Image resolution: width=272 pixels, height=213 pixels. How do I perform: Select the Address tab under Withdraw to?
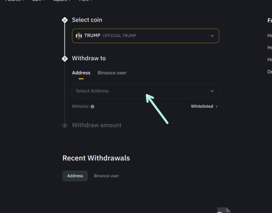pyautogui.click(x=81, y=73)
